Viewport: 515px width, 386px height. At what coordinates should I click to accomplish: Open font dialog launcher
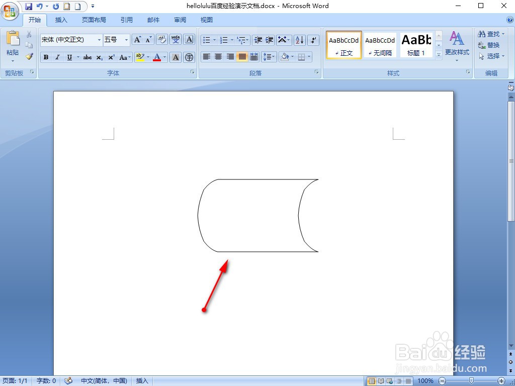(193, 72)
